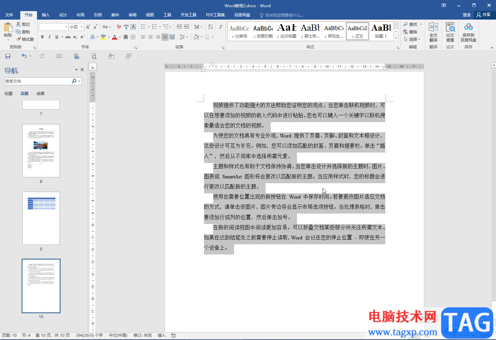Image resolution: width=496 pixels, height=340 pixels.
Task: Open the Find (查找) dropdown arrow
Action: pos(421,24)
